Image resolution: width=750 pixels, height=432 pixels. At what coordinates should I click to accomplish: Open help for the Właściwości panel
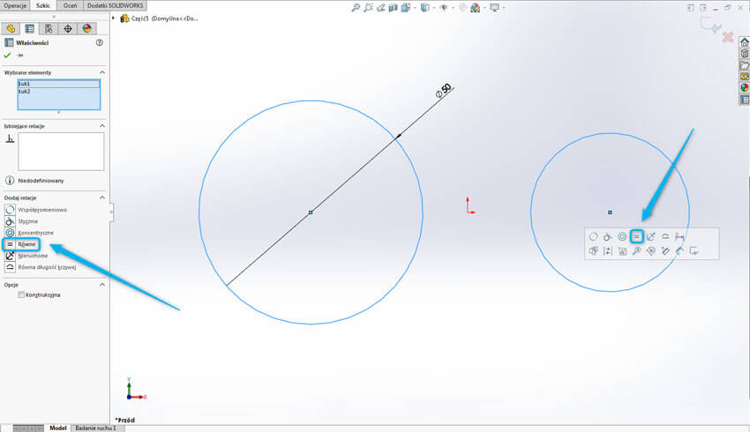point(100,42)
